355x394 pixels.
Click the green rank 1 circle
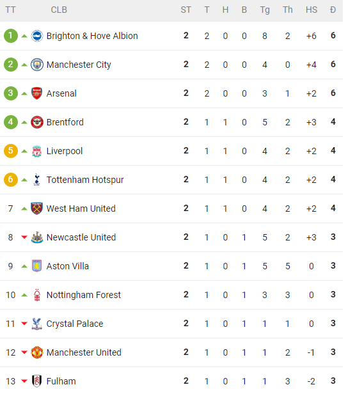pos(10,36)
